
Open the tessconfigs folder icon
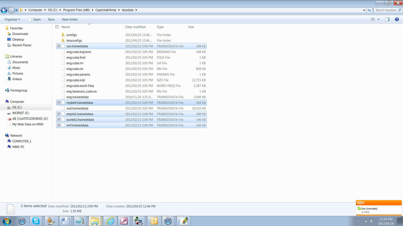[x=63, y=40]
